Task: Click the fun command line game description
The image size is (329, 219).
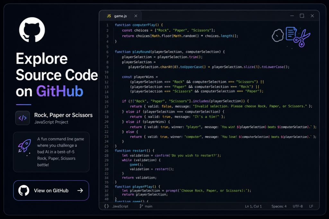Action: click(61, 152)
